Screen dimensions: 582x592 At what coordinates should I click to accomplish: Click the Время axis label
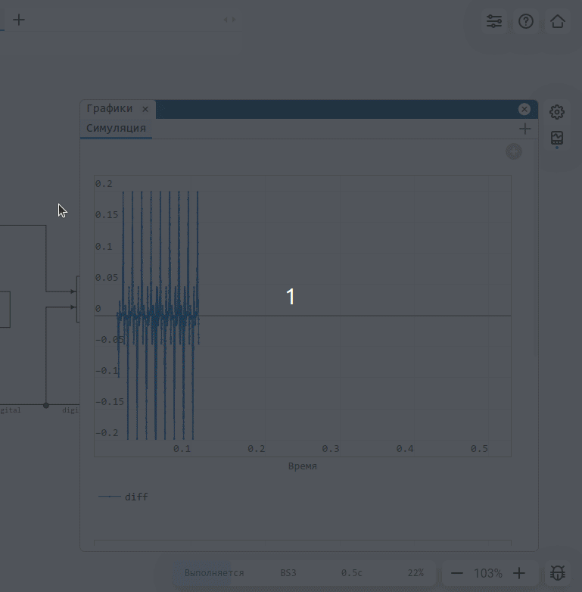(x=302, y=466)
